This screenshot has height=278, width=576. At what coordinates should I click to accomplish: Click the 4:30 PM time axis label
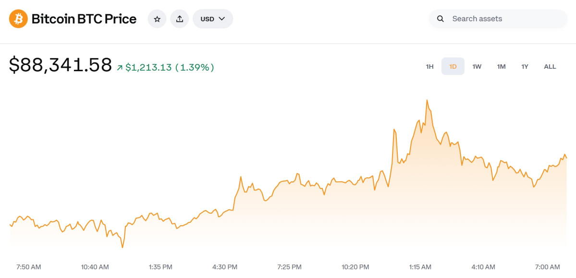[x=225, y=266]
